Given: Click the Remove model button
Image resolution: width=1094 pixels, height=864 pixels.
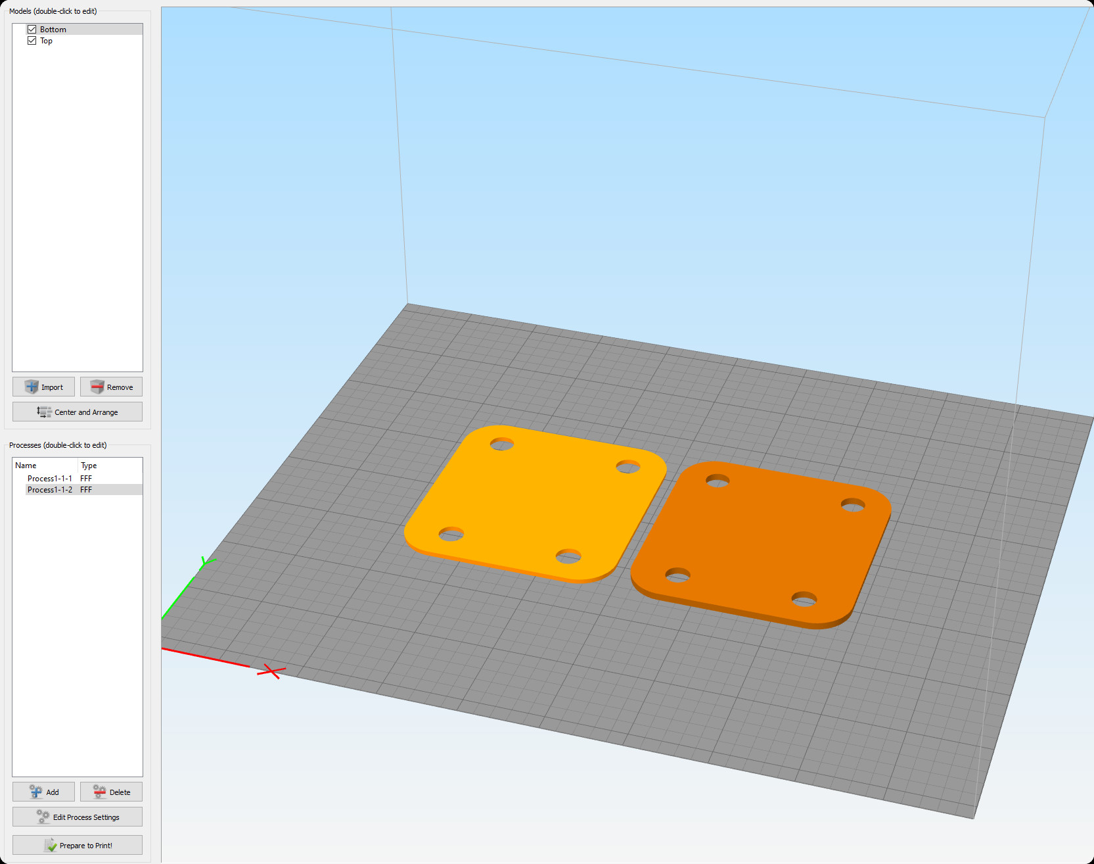Looking at the screenshot, I should coord(111,387).
